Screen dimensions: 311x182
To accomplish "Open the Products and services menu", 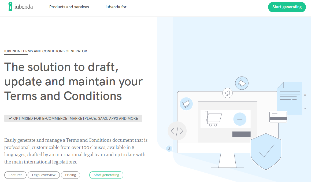I will pos(69,7).
